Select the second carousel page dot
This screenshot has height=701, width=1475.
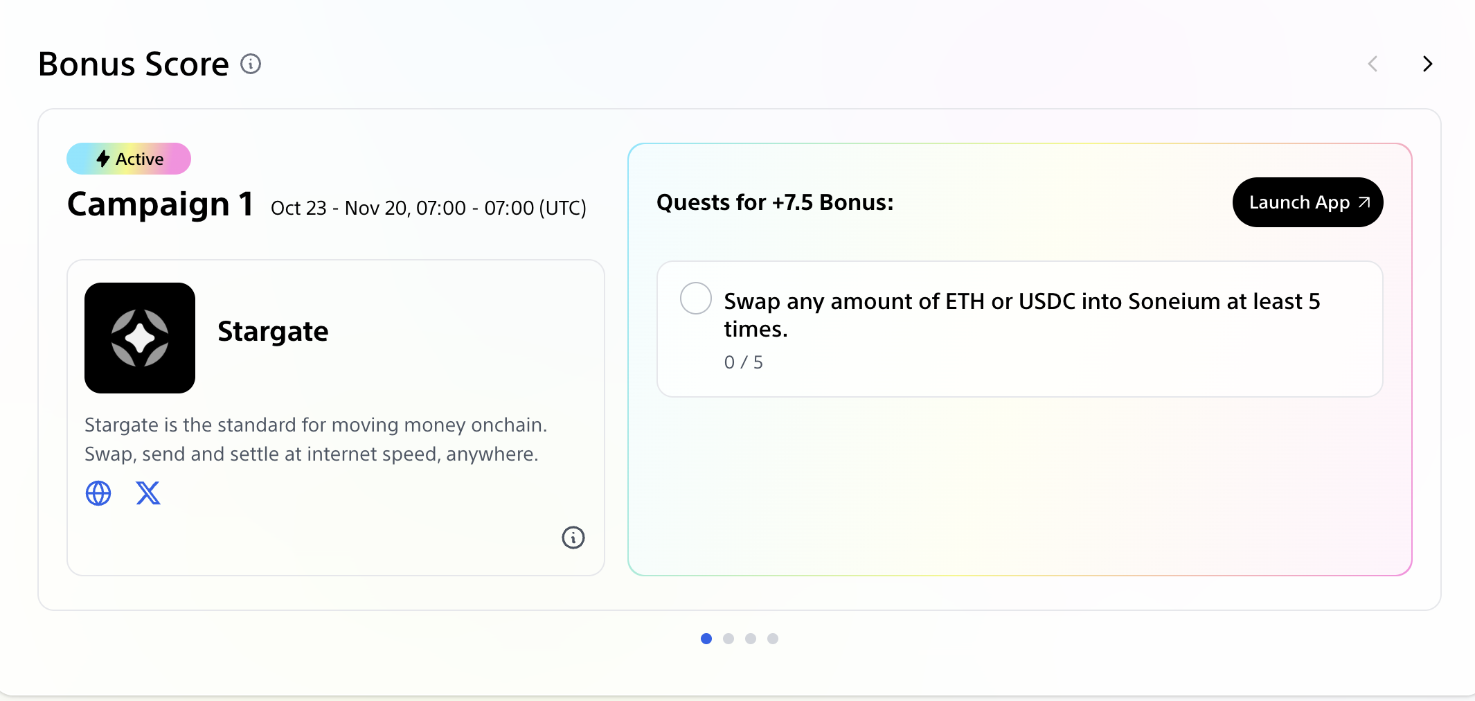(x=728, y=639)
